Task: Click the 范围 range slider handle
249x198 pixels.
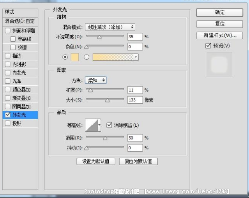Action: click(x=105, y=138)
